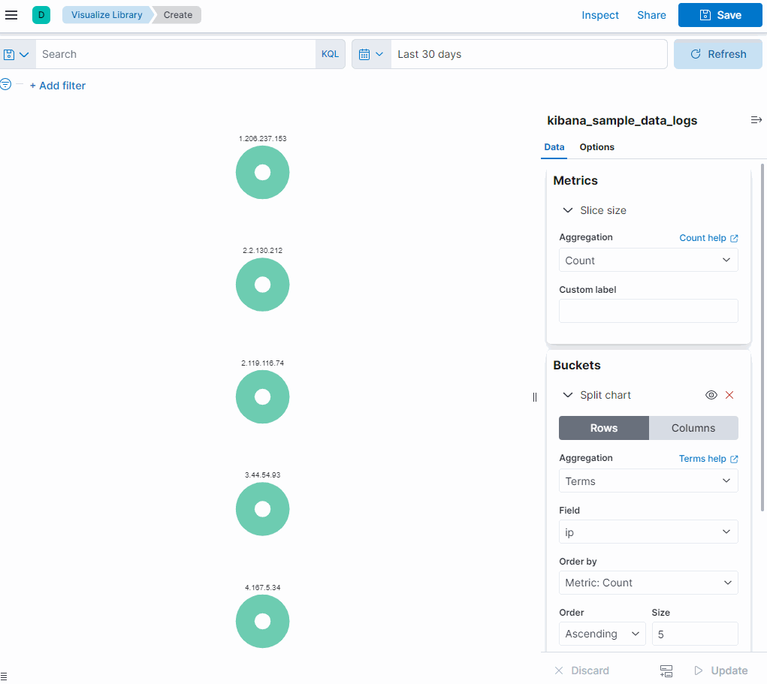Open the Last 30 days time range
Viewport: 767px width, 684px height.
(x=529, y=54)
